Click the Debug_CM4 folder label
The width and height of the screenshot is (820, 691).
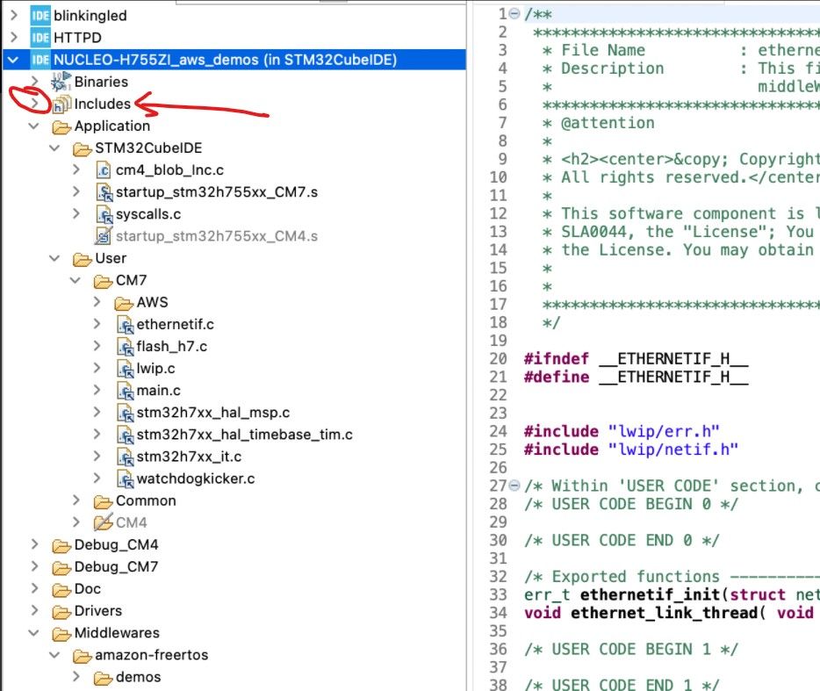click(x=116, y=545)
